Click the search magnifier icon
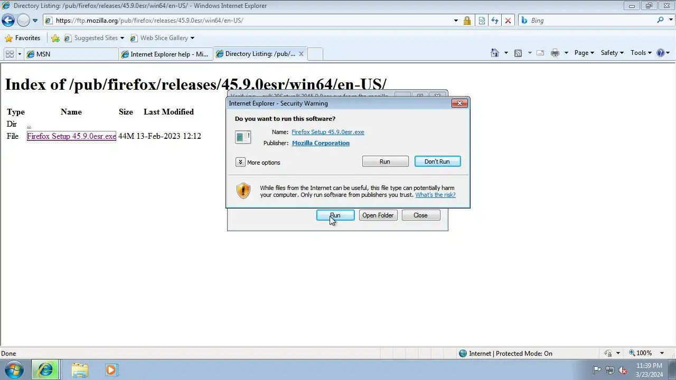Viewport: 676px width, 380px height. 660,20
